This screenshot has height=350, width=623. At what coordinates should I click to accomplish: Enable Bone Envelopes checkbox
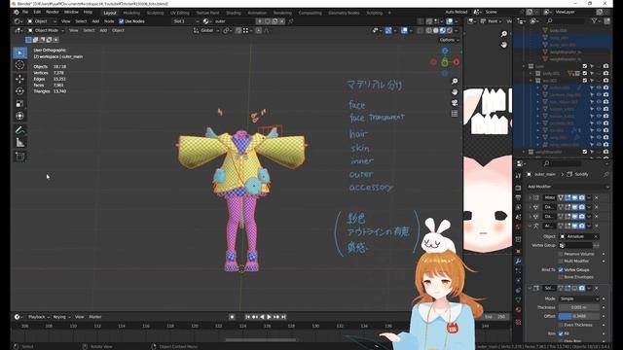pos(561,277)
